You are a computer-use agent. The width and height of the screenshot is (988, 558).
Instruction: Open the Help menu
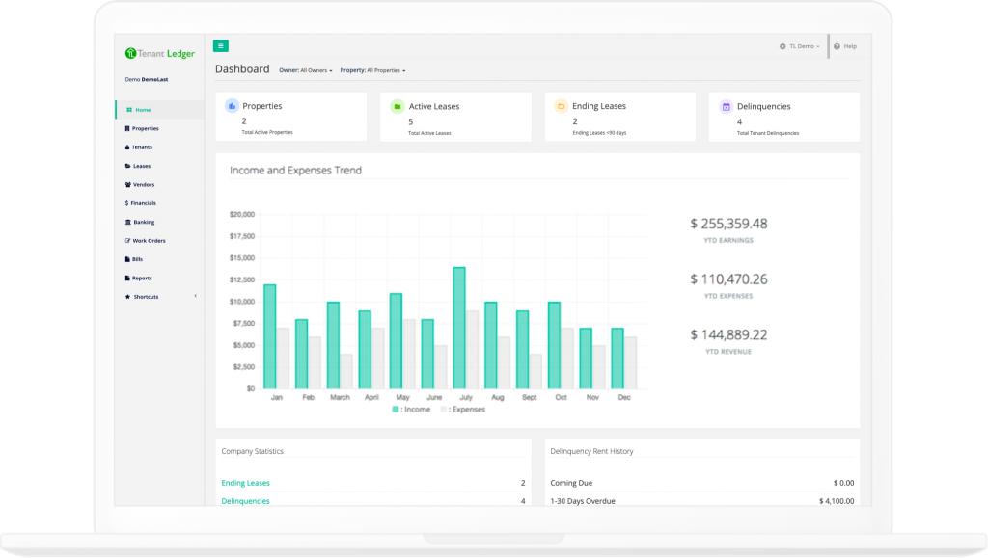pyautogui.click(x=845, y=45)
